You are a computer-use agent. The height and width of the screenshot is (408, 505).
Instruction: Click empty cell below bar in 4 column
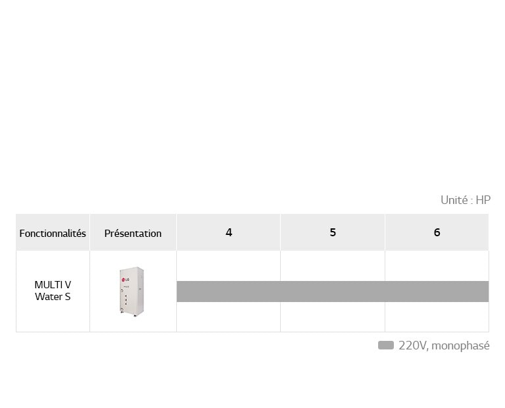(x=228, y=317)
